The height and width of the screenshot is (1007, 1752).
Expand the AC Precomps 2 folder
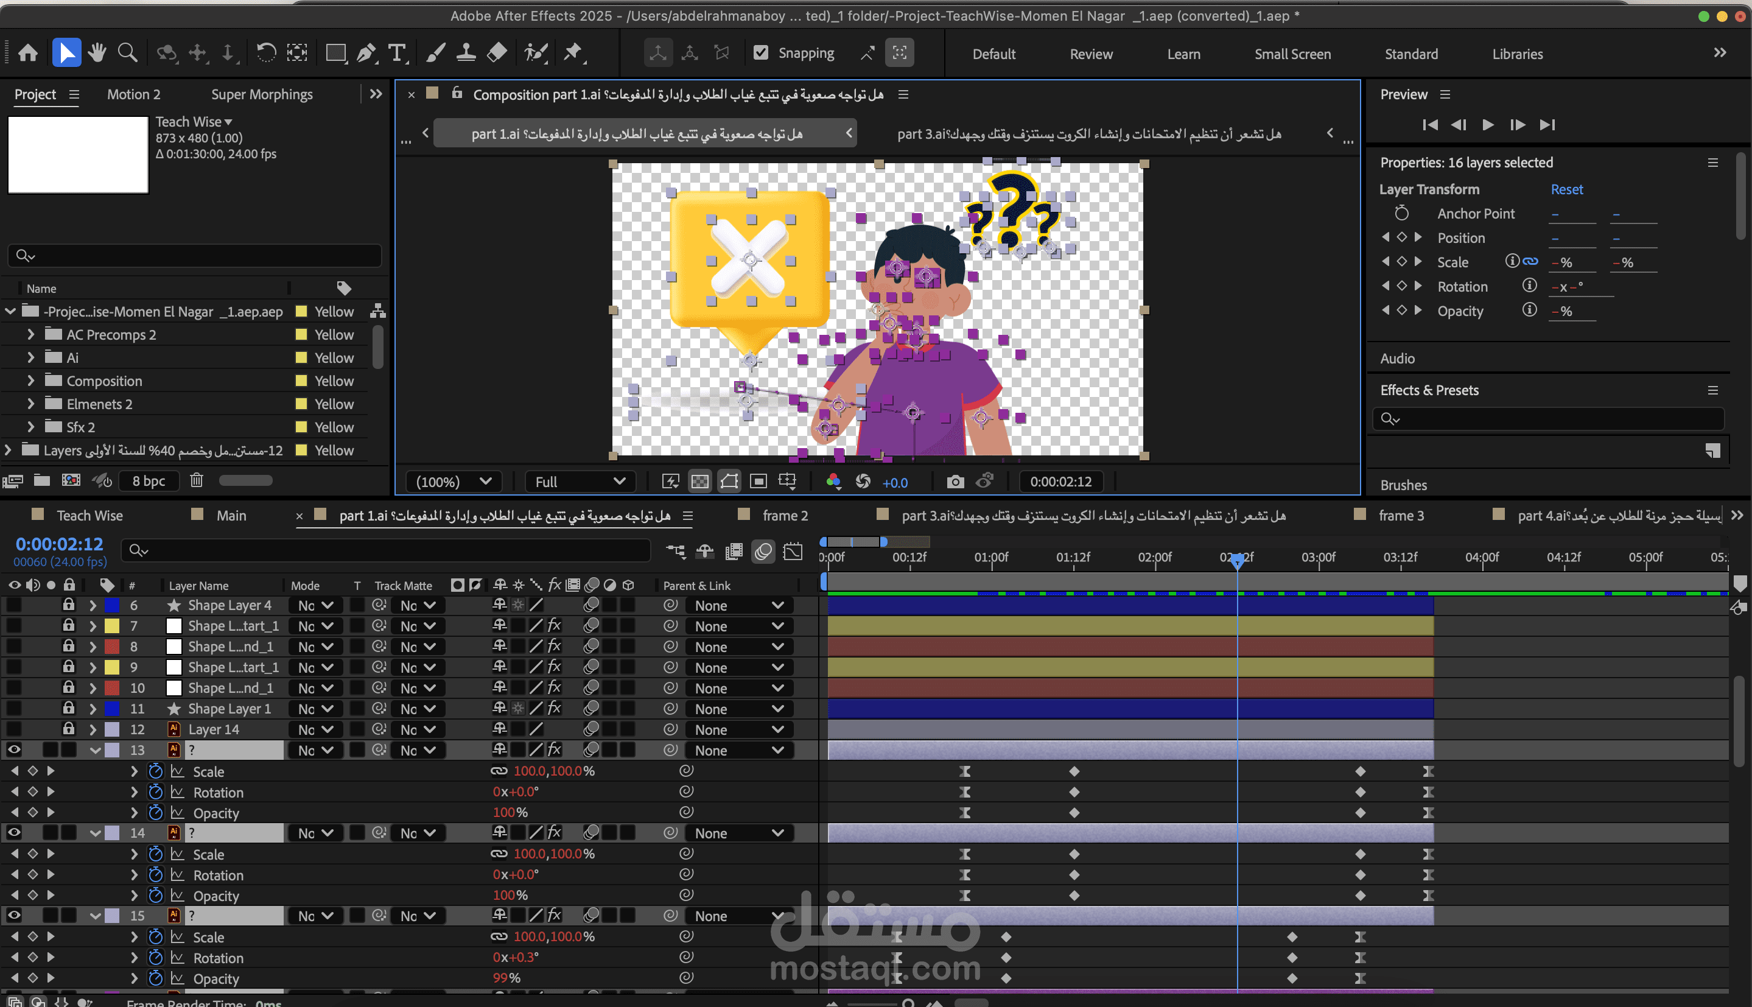tap(30, 334)
